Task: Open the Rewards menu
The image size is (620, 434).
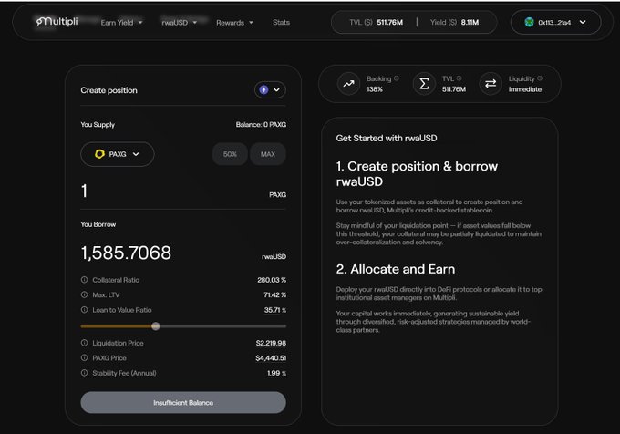Action: (234, 23)
